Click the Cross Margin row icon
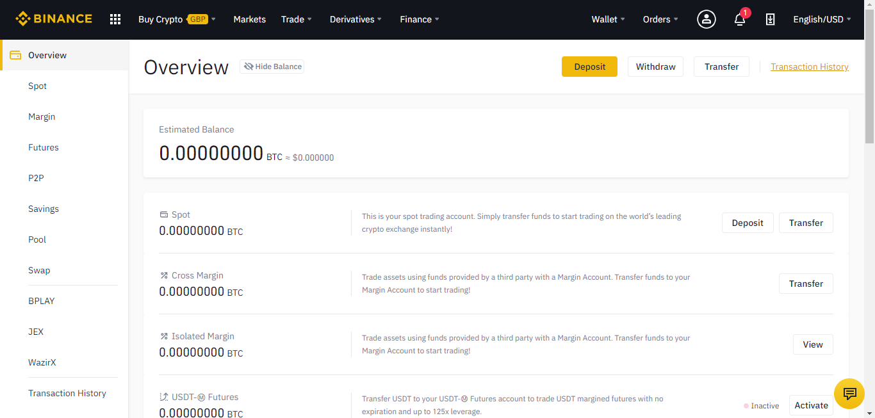The image size is (875, 418). coord(163,276)
